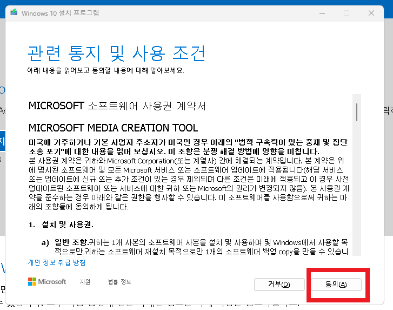This screenshot has height=310, width=393.
Task: Click the MICROSOFT 소프트웨어 사용권 계약서 title
Action: [x=117, y=106]
